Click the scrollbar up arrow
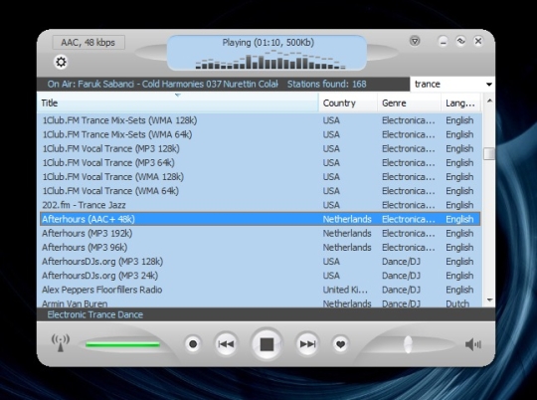 pyautogui.click(x=489, y=100)
